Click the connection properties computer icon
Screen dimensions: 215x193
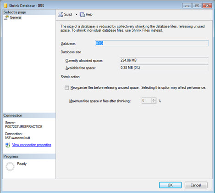point(7,145)
